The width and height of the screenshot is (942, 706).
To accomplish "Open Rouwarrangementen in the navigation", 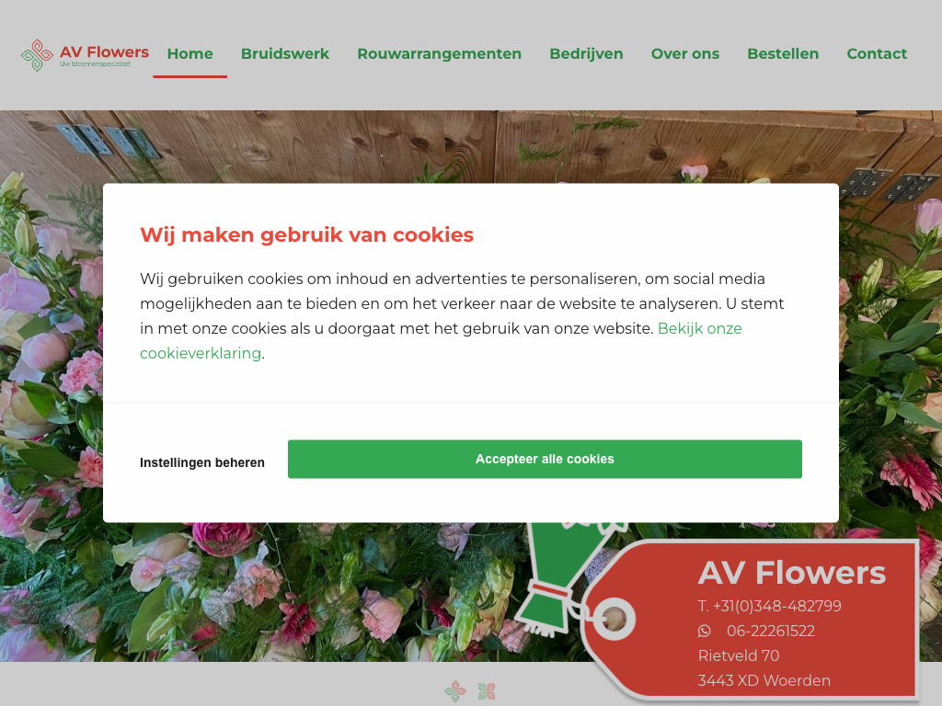I will [x=439, y=54].
